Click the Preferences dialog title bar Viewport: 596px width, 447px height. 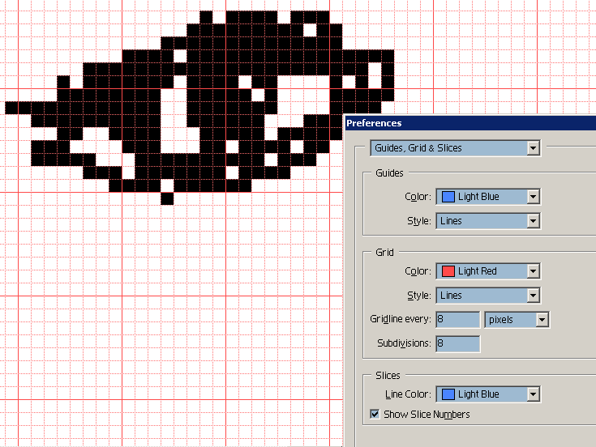tap(470, 123)
